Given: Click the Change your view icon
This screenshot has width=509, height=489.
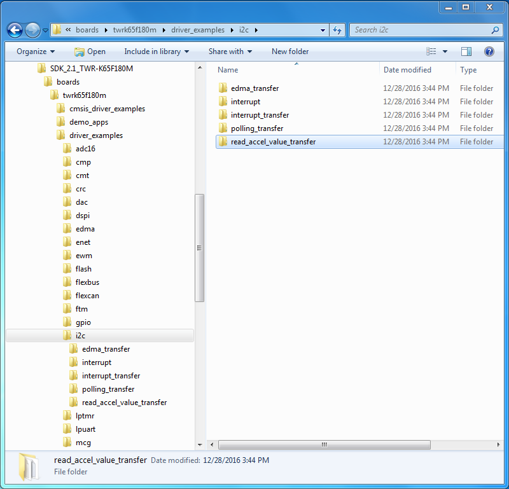Looking at the screenshot, I should click(431, 52).
